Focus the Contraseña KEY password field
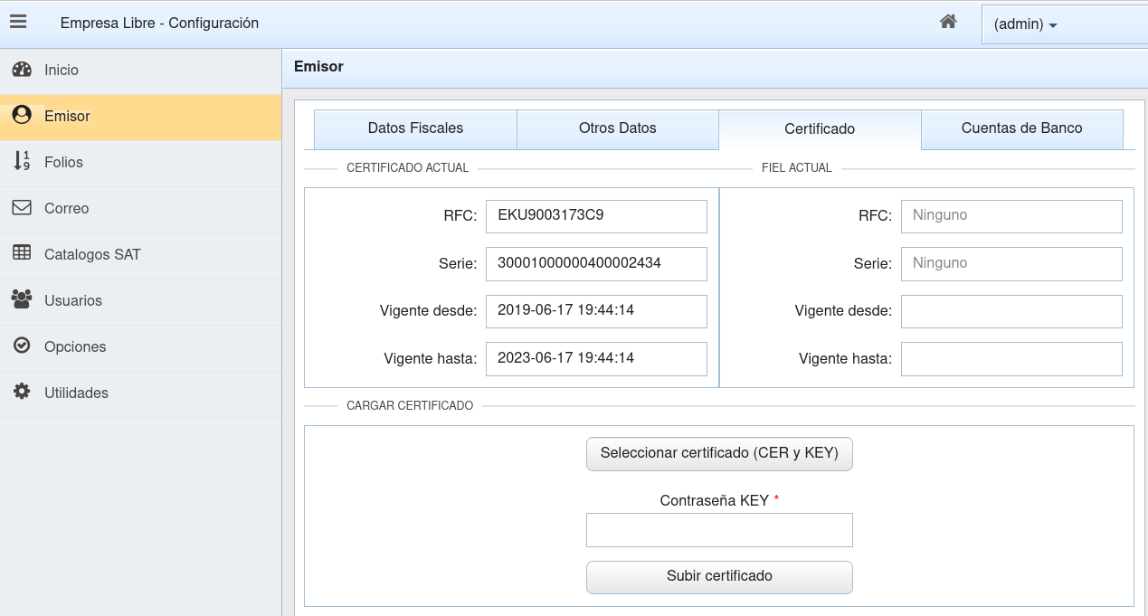Image resolution: width=1148 pixels, height=616 pixels. pyautogui.click(x=719, y=530)
